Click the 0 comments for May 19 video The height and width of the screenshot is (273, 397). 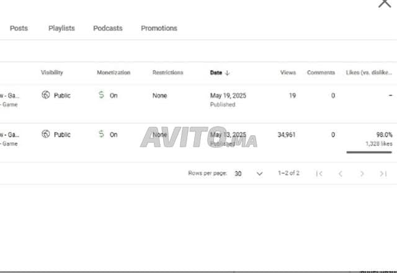[x=333, y=96]
